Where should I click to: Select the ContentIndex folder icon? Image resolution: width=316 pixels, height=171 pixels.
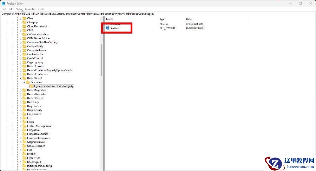pos(24,54)
